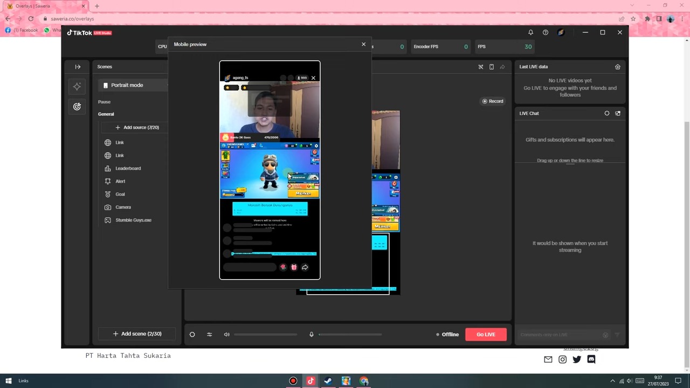690x388 pixels.
Task: Adjust the speaker volume slider
Action: coord(265,335)
